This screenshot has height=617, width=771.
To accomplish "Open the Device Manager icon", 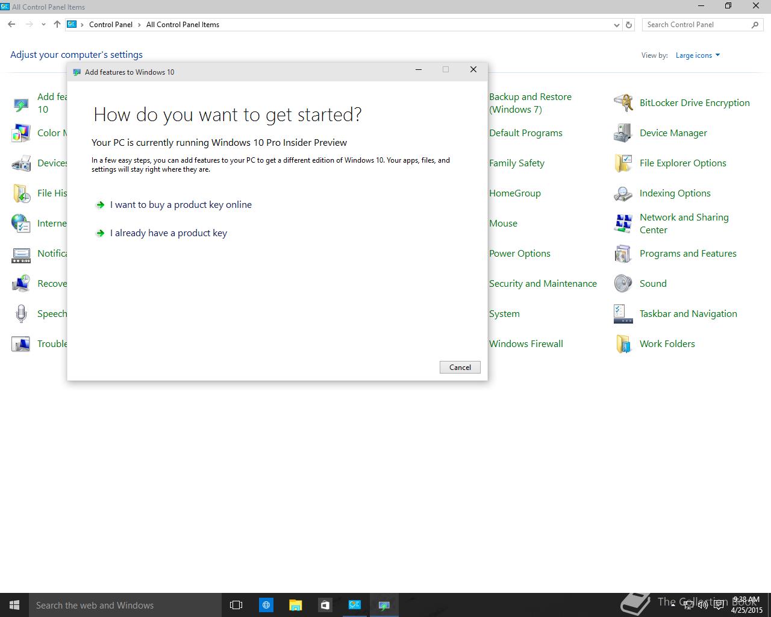I will coord(623,133).
